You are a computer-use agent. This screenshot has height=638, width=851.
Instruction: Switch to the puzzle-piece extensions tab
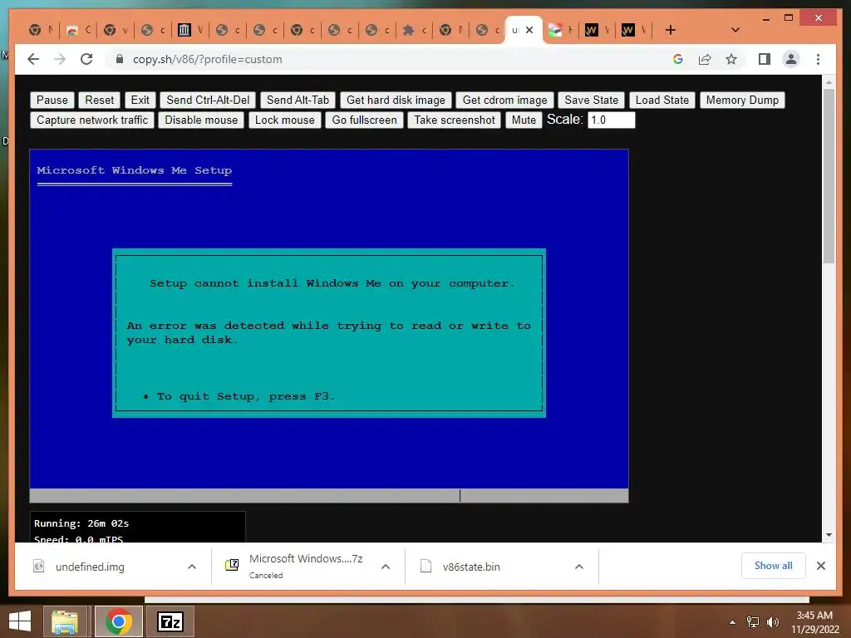[414, 30]
